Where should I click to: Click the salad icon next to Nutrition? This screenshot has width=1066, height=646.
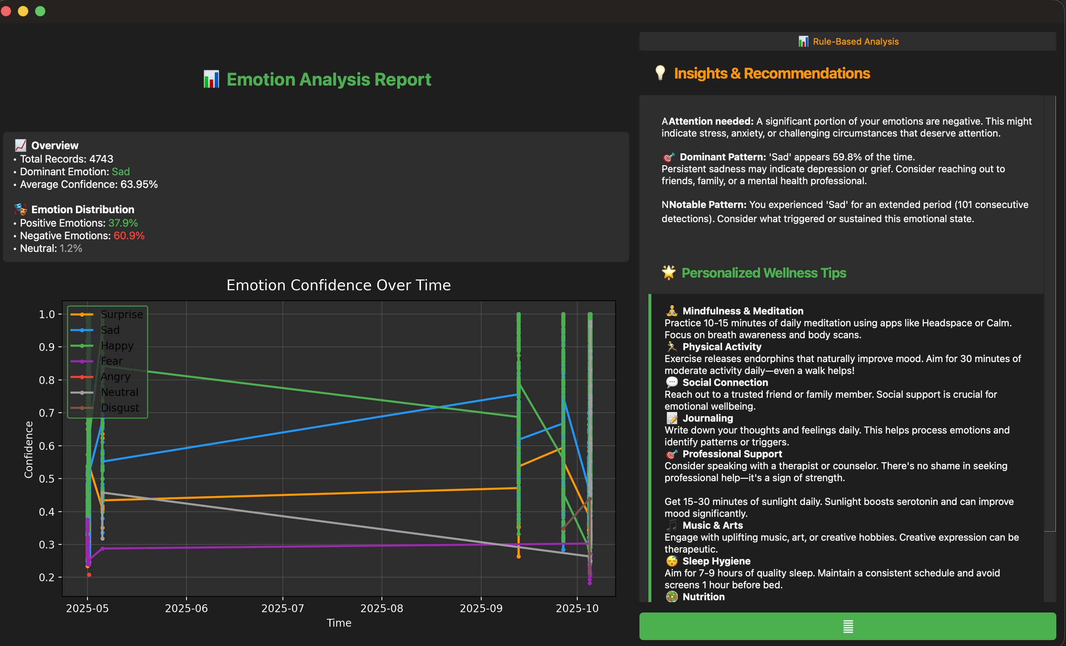pos(671,597)
